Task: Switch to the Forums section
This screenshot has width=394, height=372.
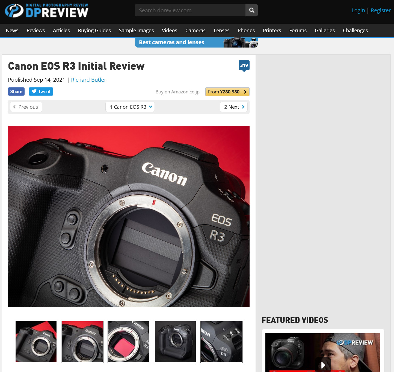Action: (x=298, y=30)
